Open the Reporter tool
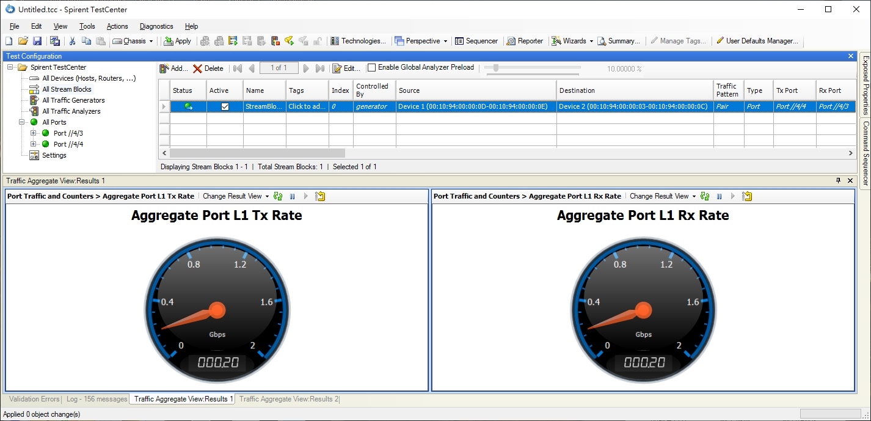The image size is (871, 421). (525, 41)
